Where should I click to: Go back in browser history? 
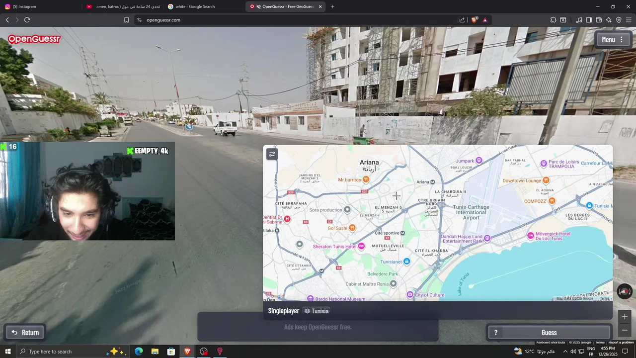pos(7,20)
